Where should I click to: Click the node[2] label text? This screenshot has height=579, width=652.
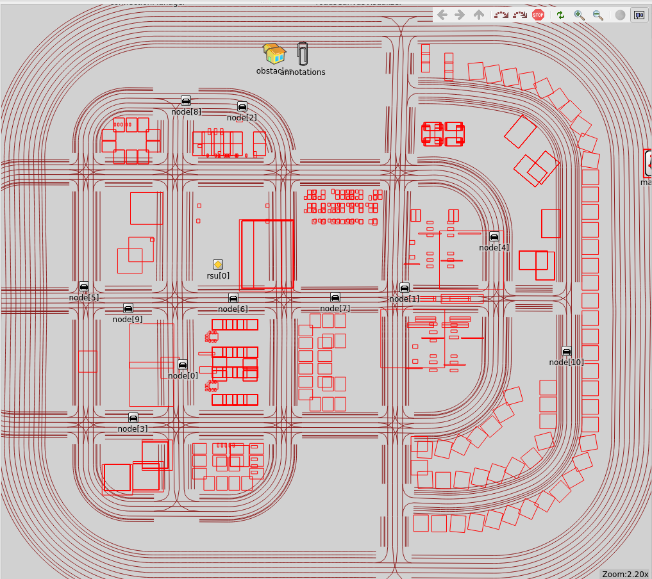point(242,118)
